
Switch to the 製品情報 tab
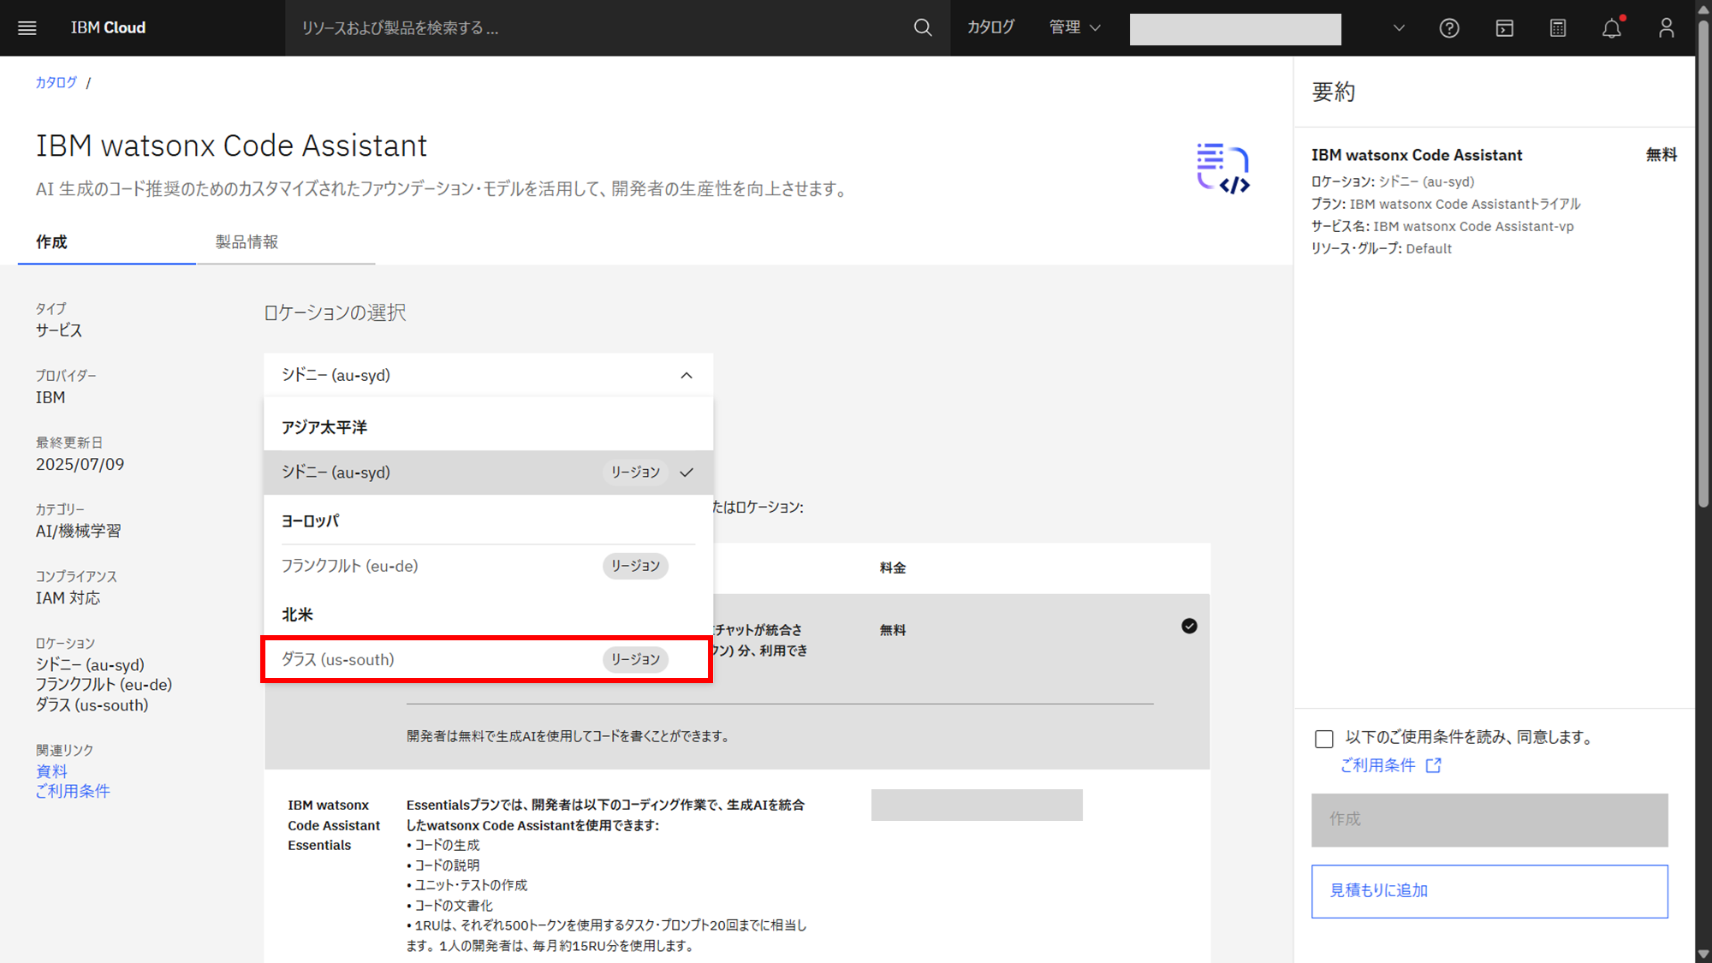pyautogui.click(x=247, y=242)
